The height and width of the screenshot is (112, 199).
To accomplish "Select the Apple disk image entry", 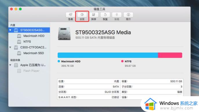I will click(x=33, y=65).
